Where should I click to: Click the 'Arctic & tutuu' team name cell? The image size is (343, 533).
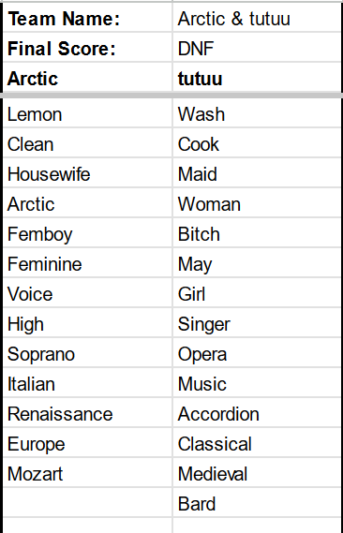tap(257, 18)
